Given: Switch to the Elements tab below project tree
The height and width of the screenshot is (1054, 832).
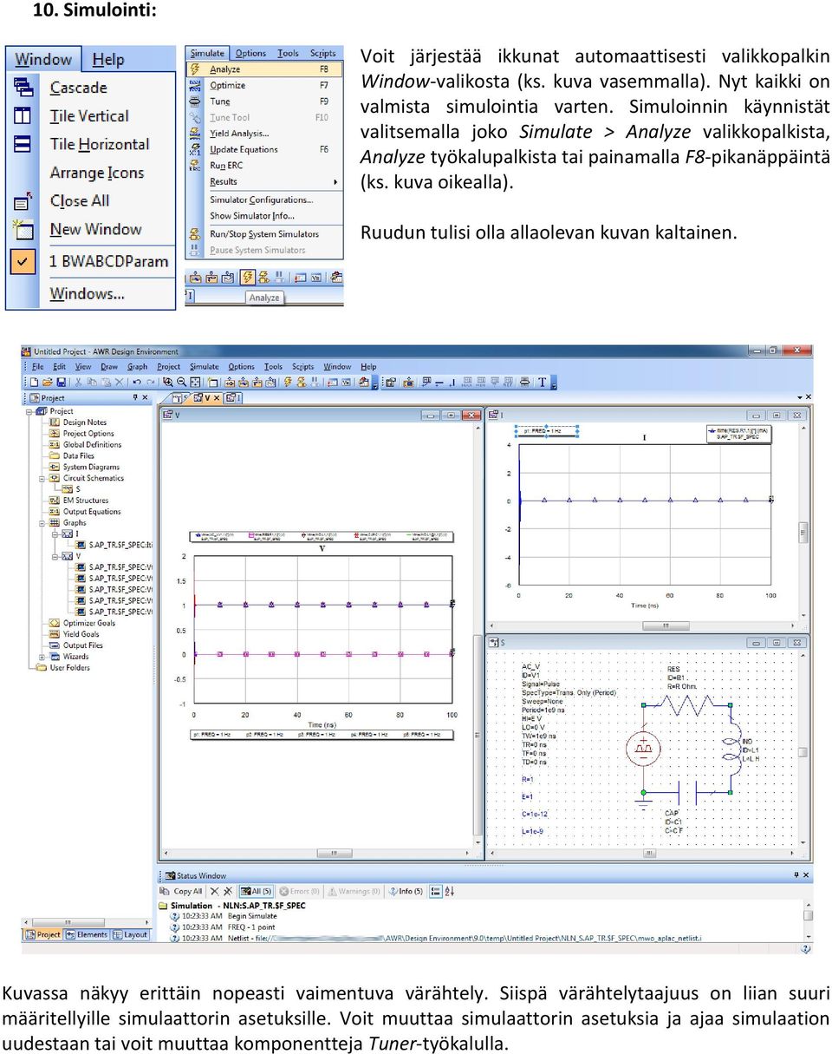Looking at the screenshot, I should (87, 935).
